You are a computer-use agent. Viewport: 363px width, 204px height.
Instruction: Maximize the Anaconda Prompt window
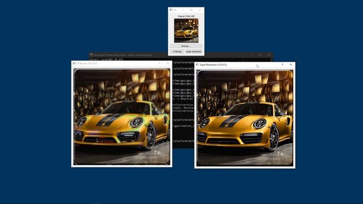tap(260, 55)
